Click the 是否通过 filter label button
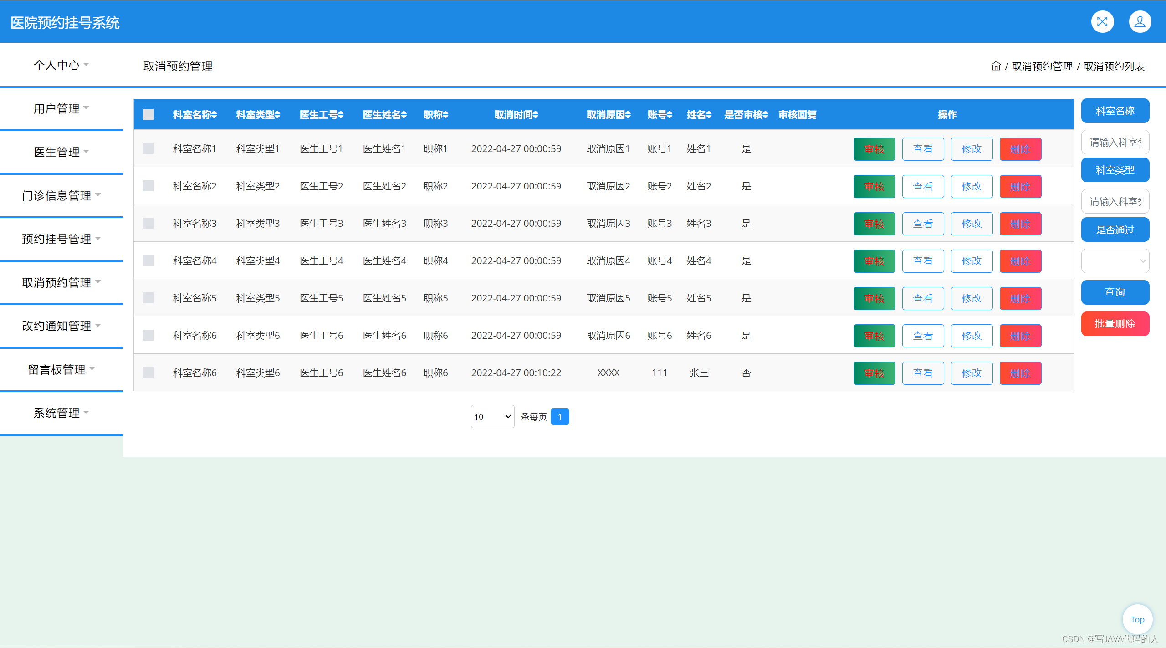Screen dimensions: 1166x648 [x=1115, y=230]
